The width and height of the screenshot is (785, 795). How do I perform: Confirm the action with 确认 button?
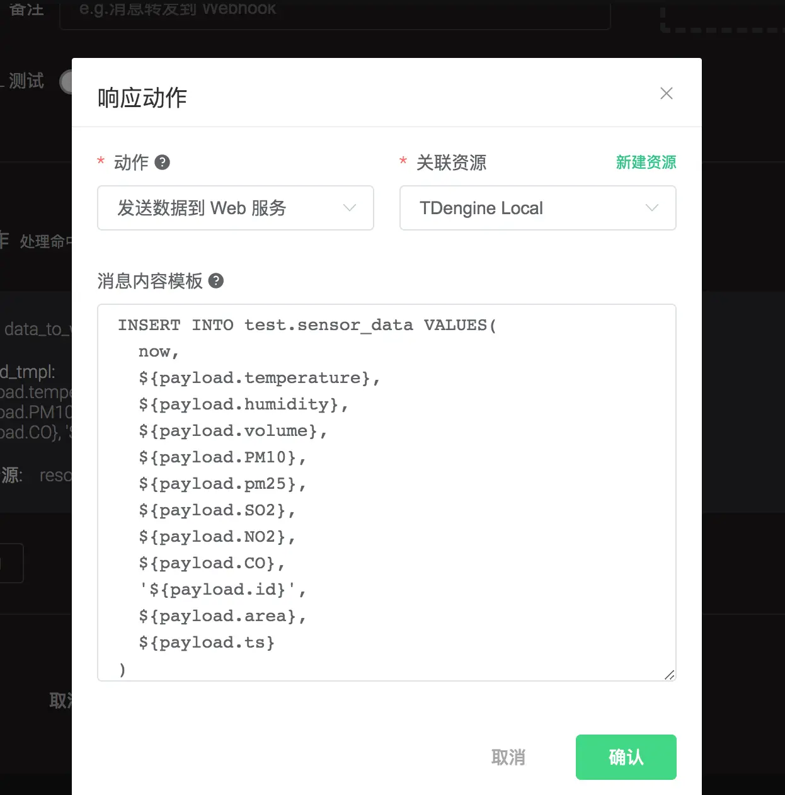click(x=626, y=757)
